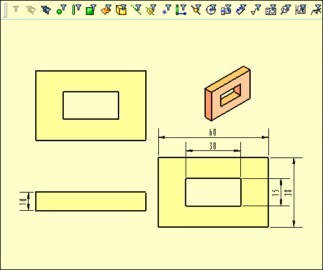Viewport: 323px width, 270px height.
Task: Enable the Filter Edges icon
Action: 76,10
